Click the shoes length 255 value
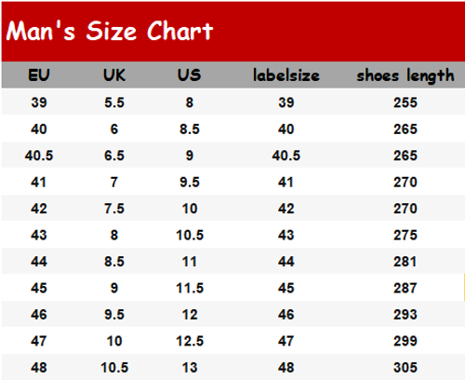Image resolution: width=465 pixels, height=380 pixels. (405, 102)
